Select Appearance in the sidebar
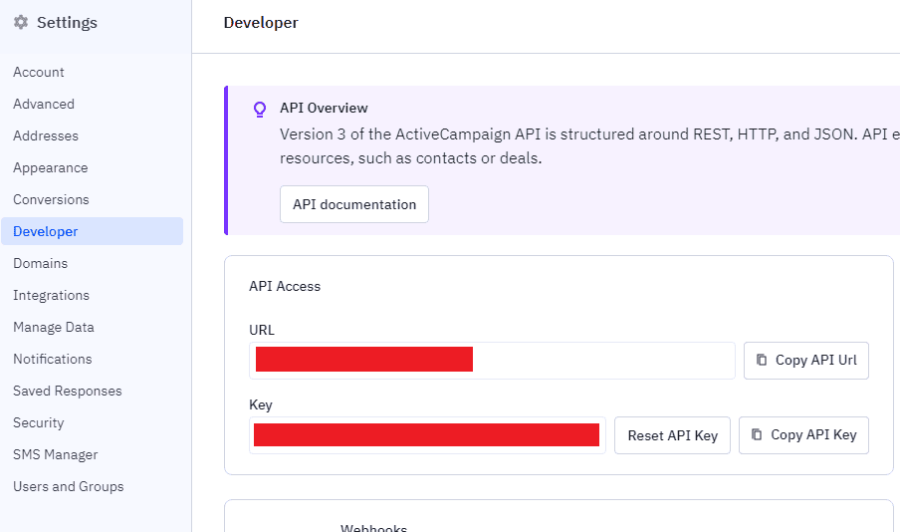This screenshot has height=532, width=900. point(51,167)
